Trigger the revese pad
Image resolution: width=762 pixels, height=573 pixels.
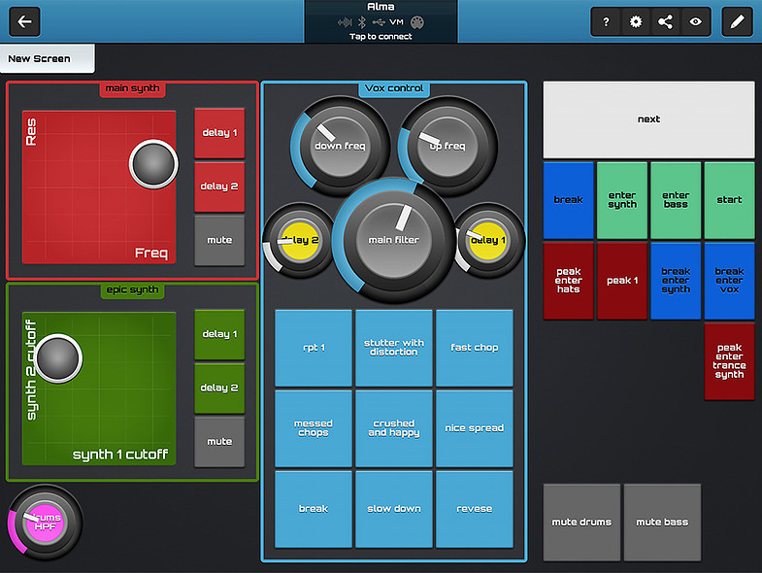click(x=475, y=509)
